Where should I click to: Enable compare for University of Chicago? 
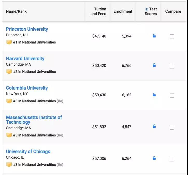[x=172, y=159]
